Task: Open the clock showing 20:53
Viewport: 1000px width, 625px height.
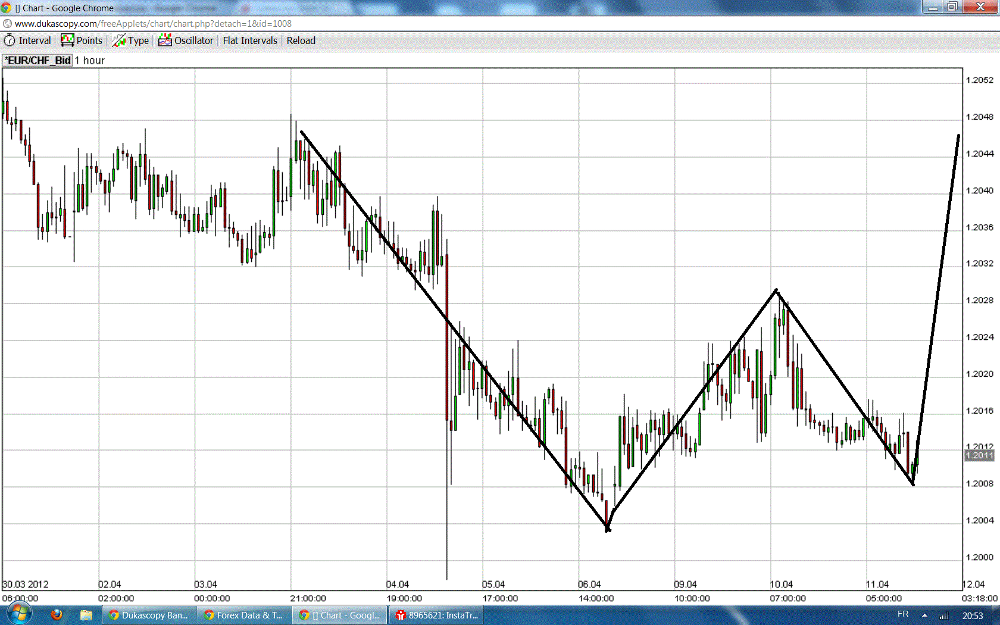Action: [x=973, y=615]
